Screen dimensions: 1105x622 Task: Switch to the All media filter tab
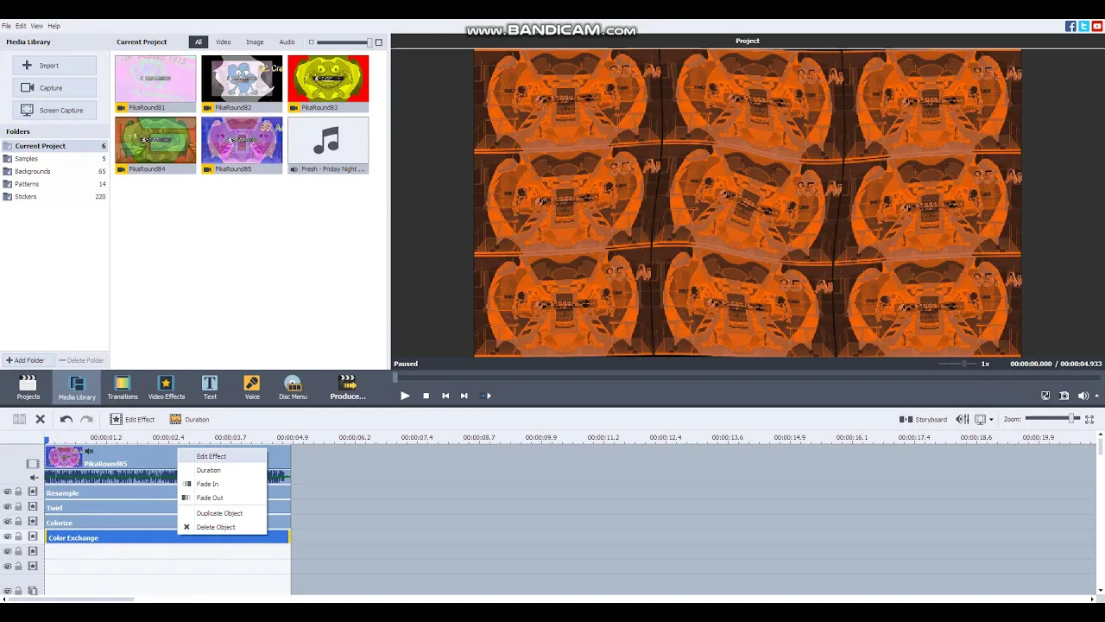tap(199, 41)
